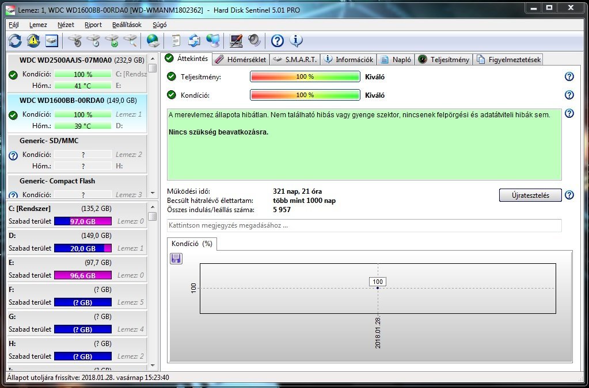Click the help icon beside status description box
This screenshot has height=388, width=589.
click(x=569, y=113)
